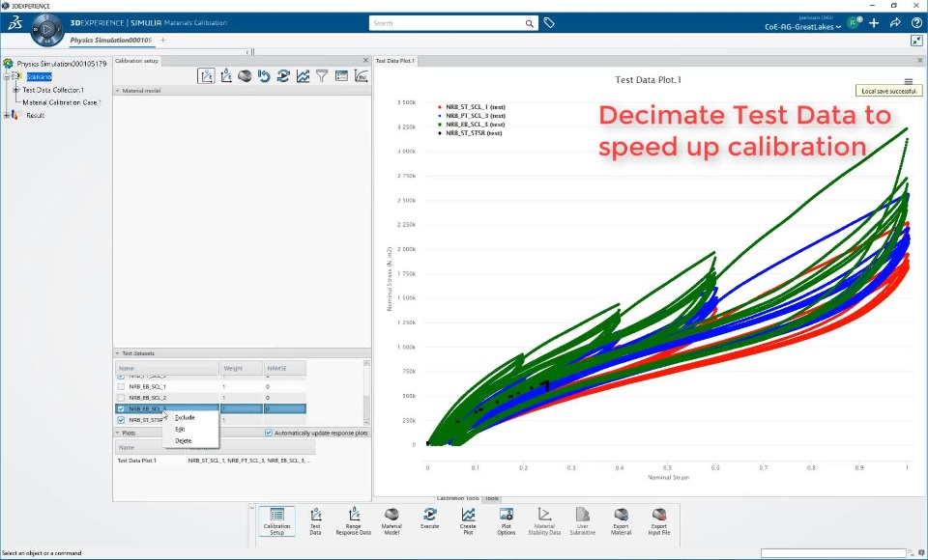This screenshot has height=560, width=928.
Task: Switch to Calibration Tools tab
Action: tap(457, 498)
